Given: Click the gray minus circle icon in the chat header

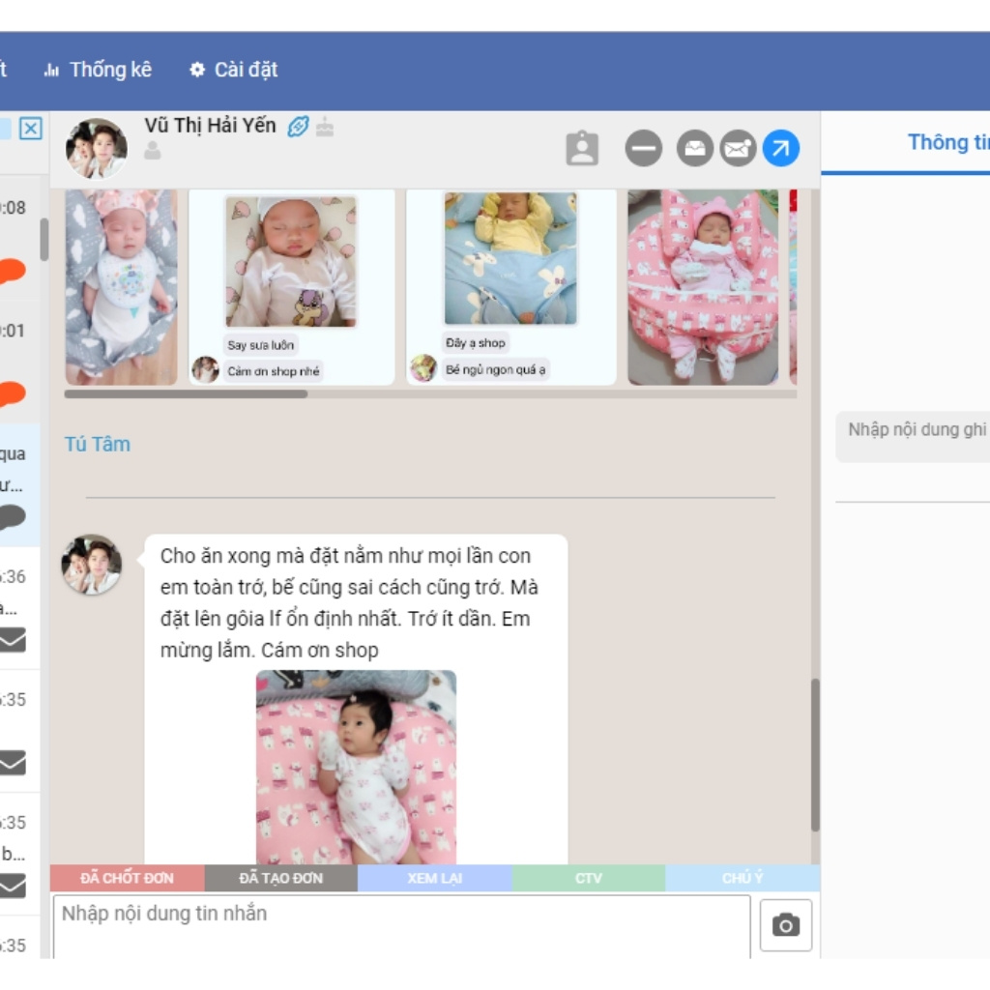Looking at the screenshot, I should pyautogui.click(x=643, y=148).
